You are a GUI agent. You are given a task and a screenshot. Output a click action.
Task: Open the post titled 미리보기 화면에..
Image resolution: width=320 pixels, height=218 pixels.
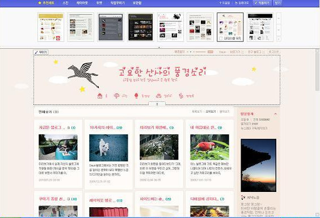[154, 127]
